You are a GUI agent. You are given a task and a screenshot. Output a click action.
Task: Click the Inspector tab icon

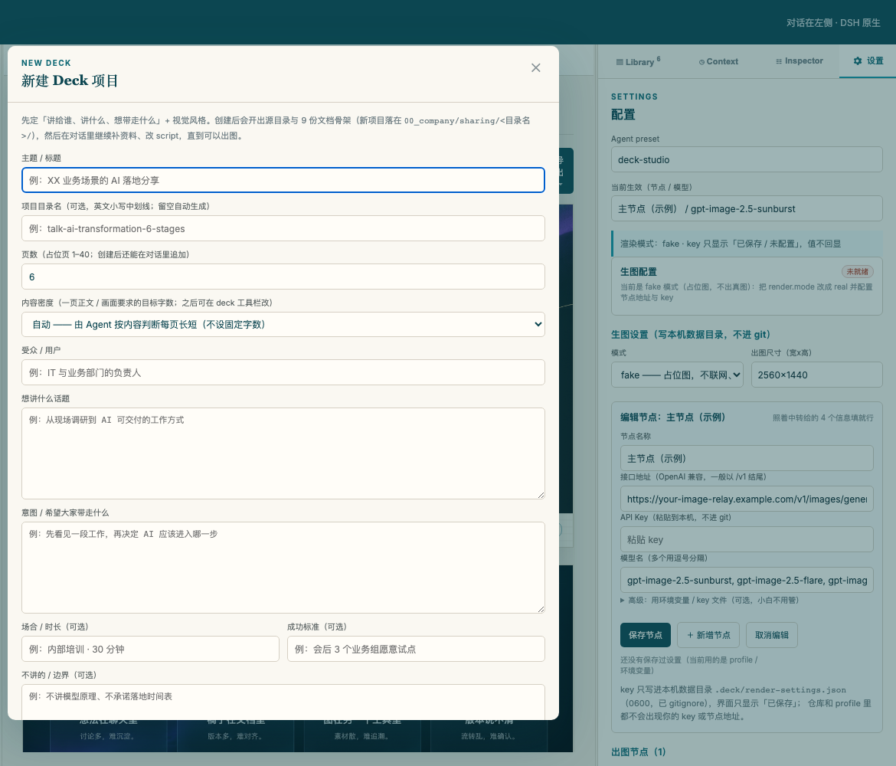(x=779, y=62)
